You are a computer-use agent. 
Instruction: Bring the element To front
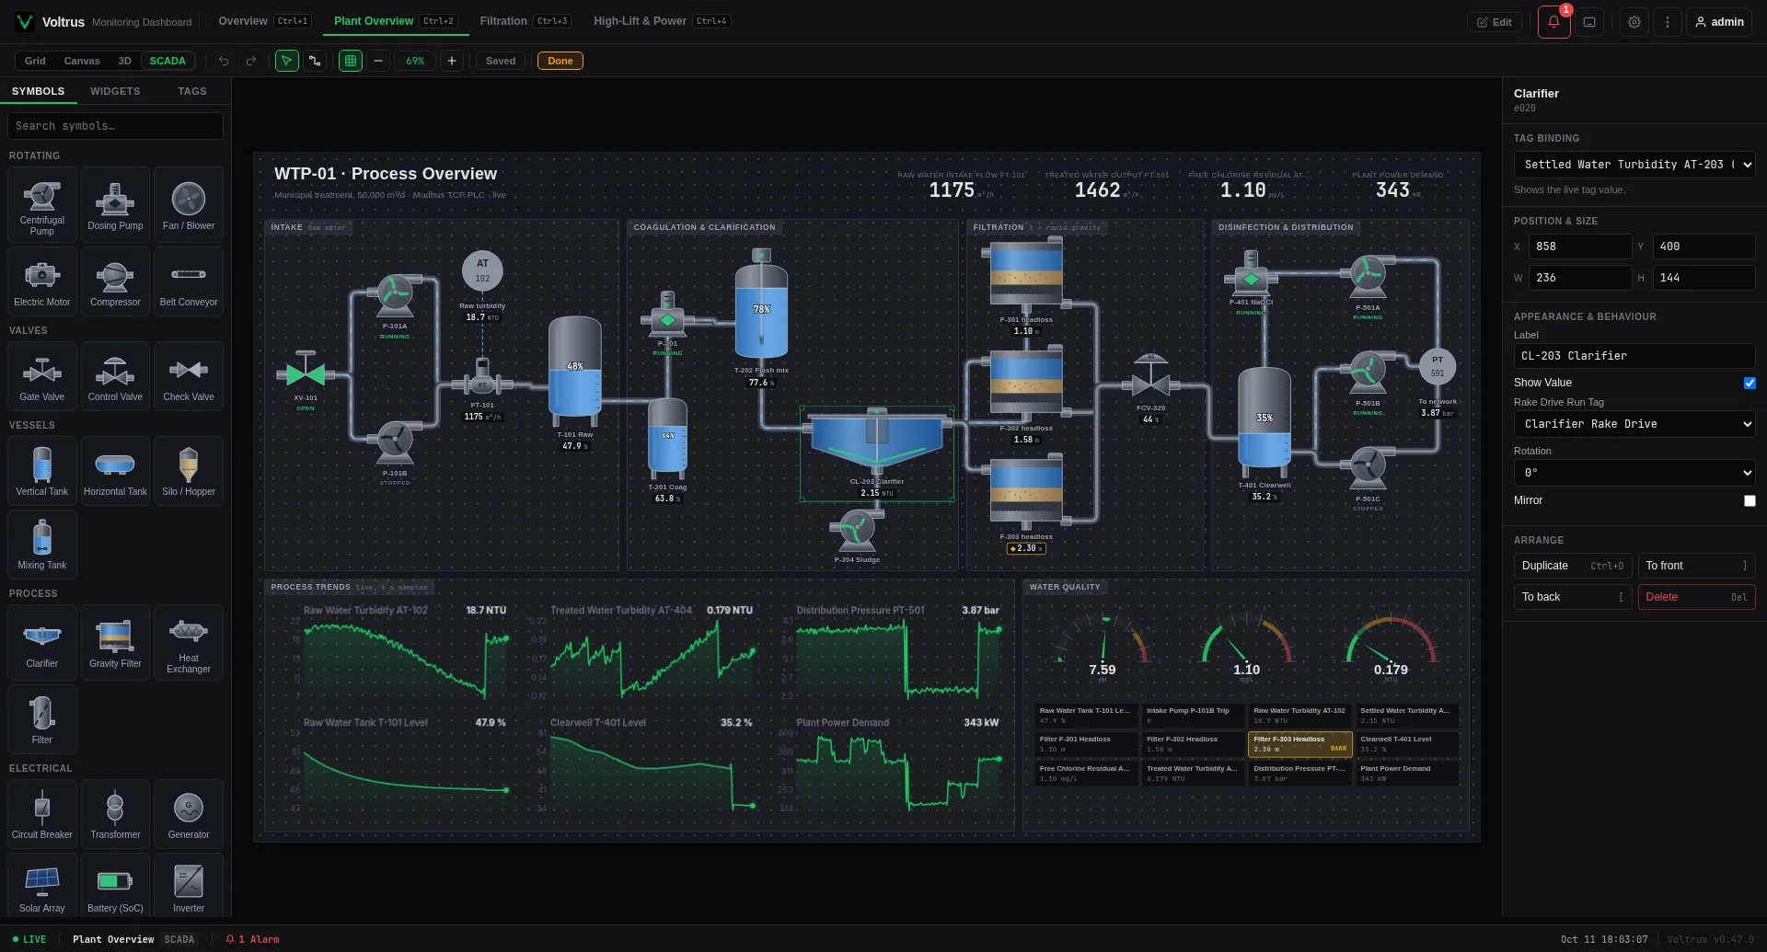(1696, 566)
